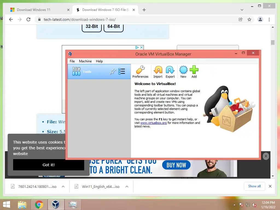This screenshot has width=280, height=210.
Task: Click the 32-Bit download button
Action: 92,27
